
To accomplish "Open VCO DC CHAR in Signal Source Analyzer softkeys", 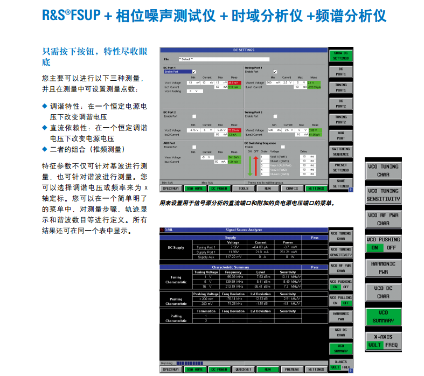I will tap(340, 332).
